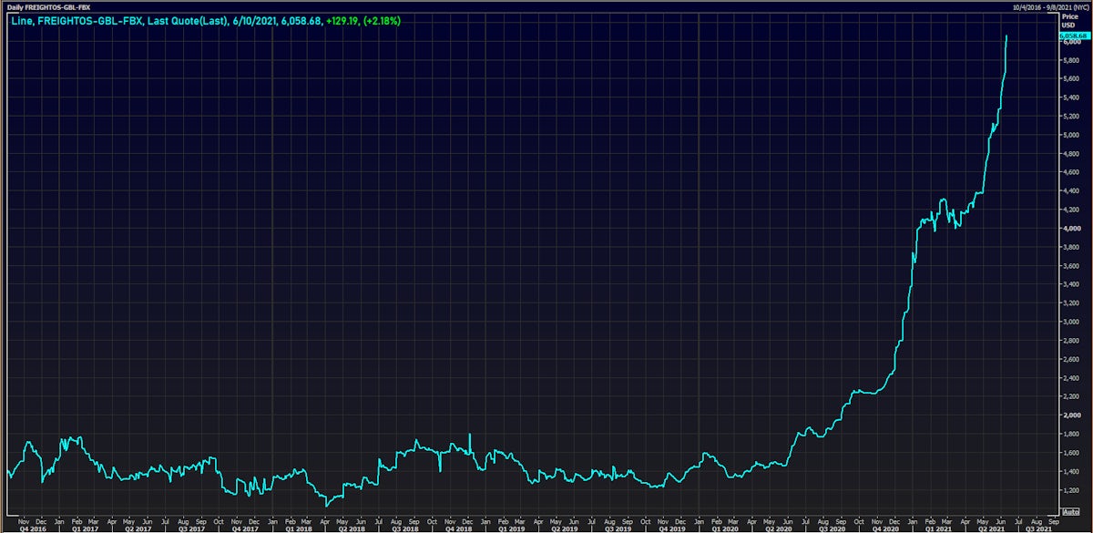Click the Price USD axis header
1093x533 pixels.
[x=1069, y=19]
